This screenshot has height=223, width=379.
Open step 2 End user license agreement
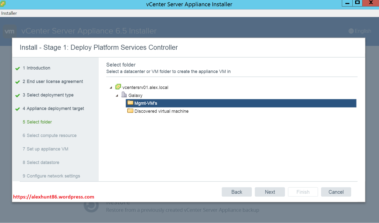coord(55,81)
